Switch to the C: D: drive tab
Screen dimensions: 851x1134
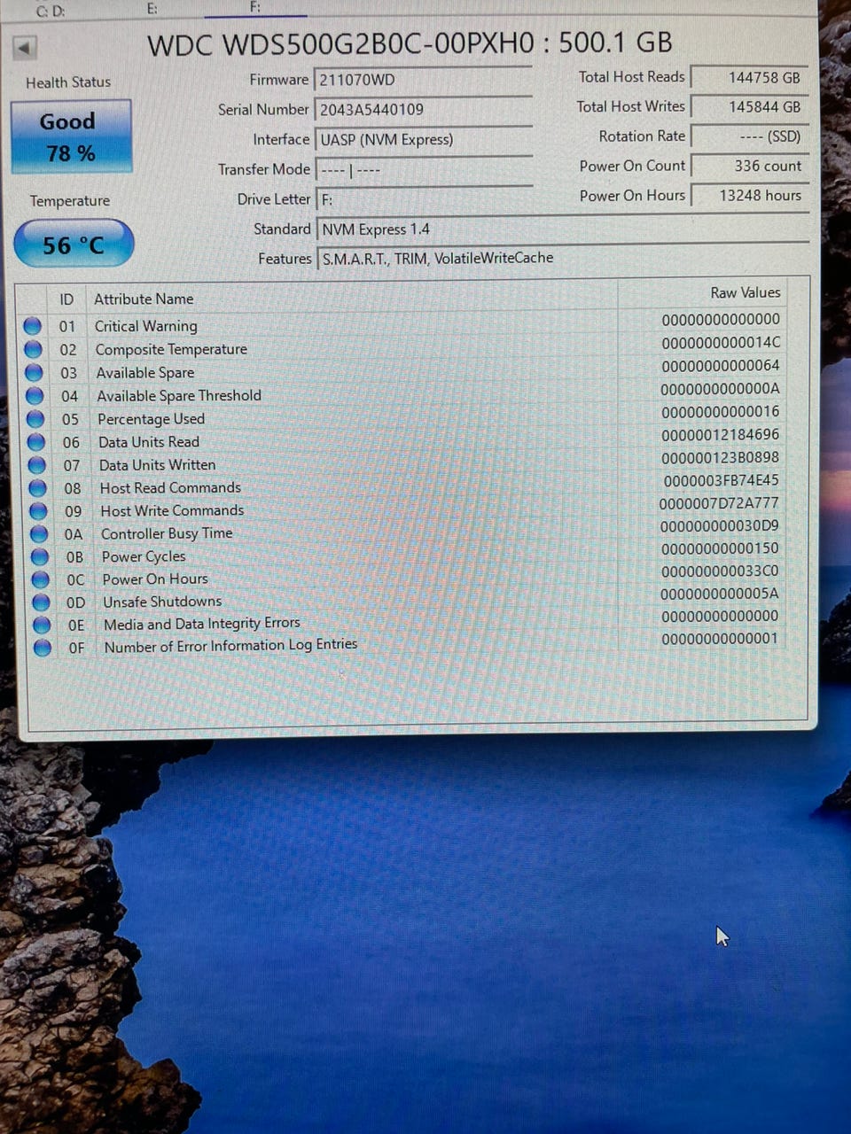tap(50, 11)
